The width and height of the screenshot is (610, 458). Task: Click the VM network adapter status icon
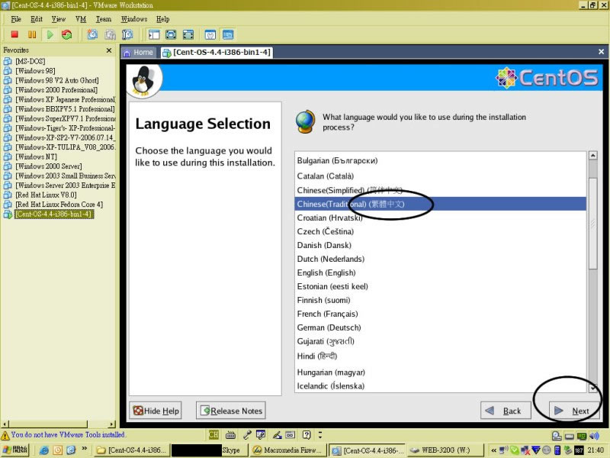582,436
